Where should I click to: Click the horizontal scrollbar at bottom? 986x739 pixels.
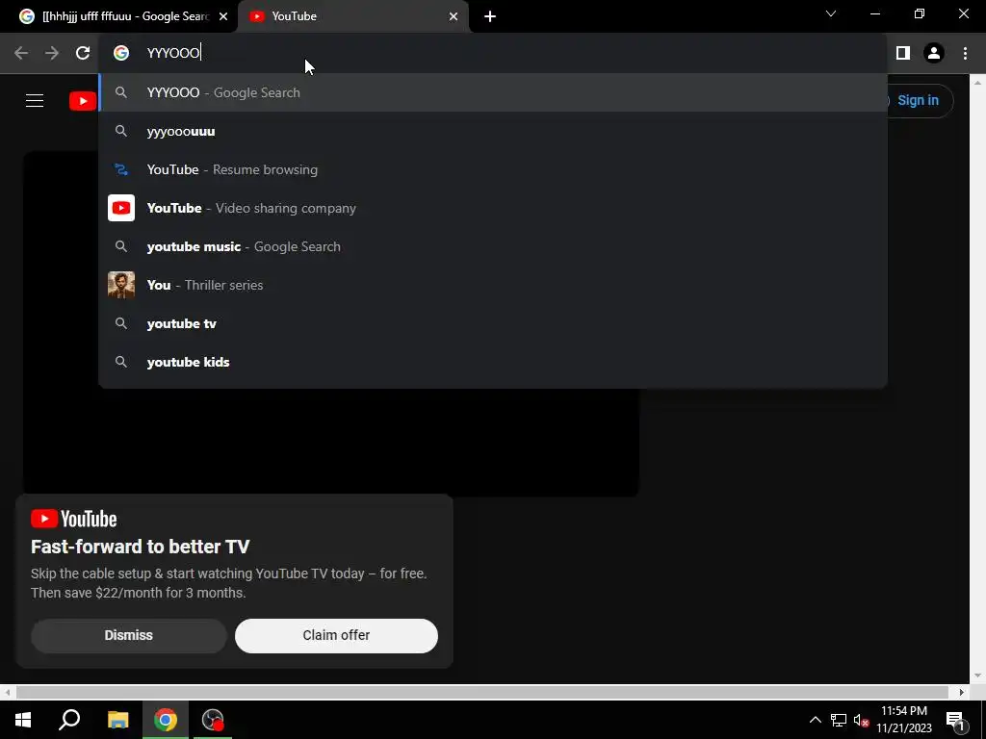point(481,692)
